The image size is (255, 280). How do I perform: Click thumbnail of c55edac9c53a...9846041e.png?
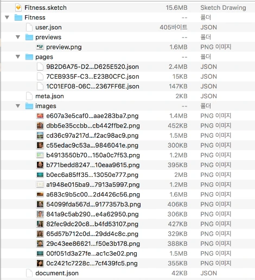40,145
